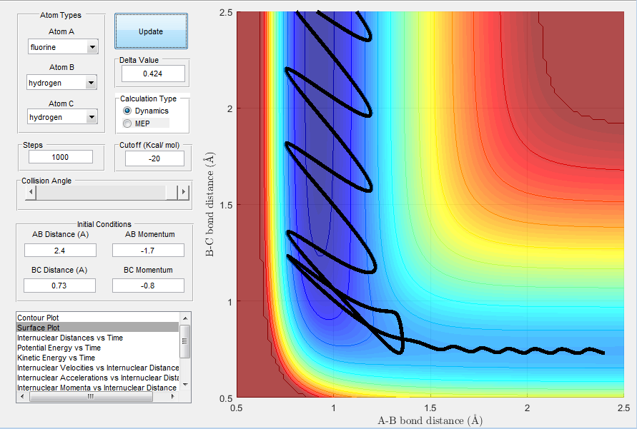Select the MEP calculation type
This screenshot has width=637, height=429.
(x=137, y=123)
